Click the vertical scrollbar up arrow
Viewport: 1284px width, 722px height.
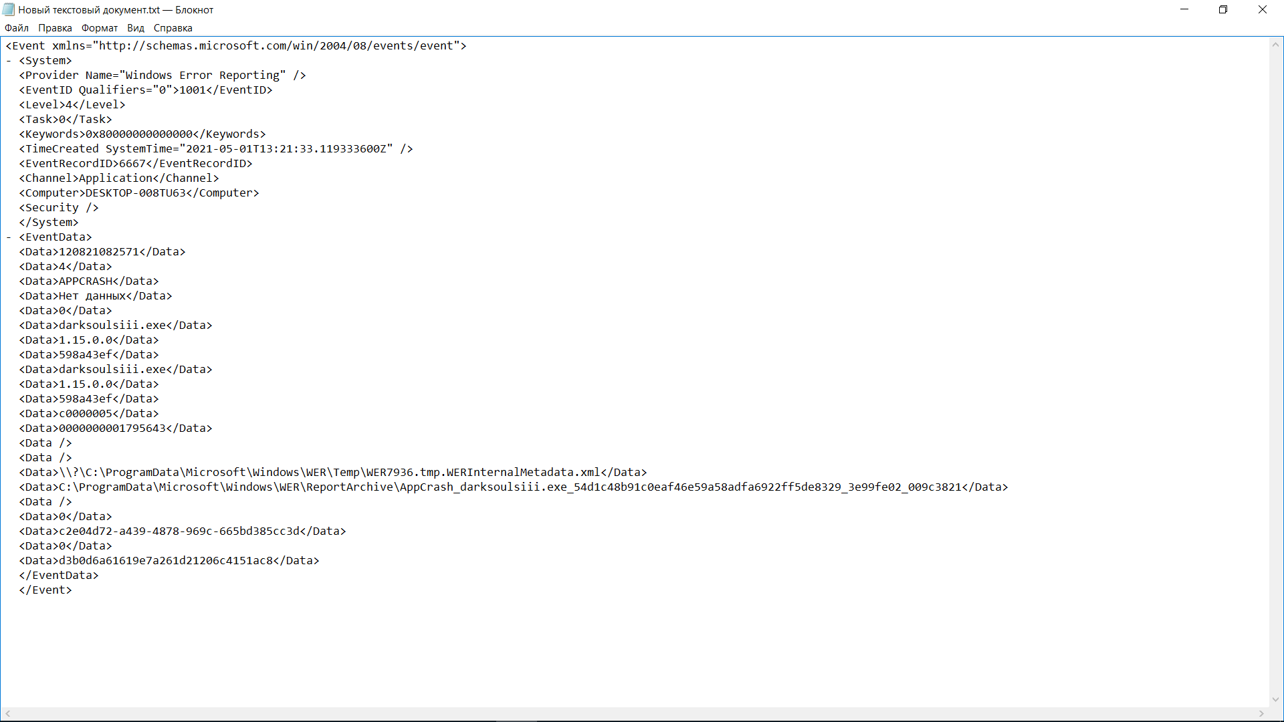click(1275, 45)
